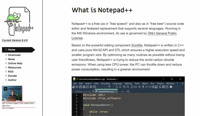This screenshot has height=116, width=200.
Task: Click the Close document toolbar icon
Action: pyautogui.click(x=87, y=87)
